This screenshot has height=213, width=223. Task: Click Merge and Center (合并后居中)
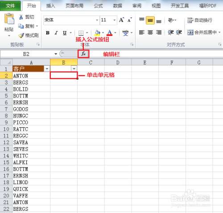[202, 32]
